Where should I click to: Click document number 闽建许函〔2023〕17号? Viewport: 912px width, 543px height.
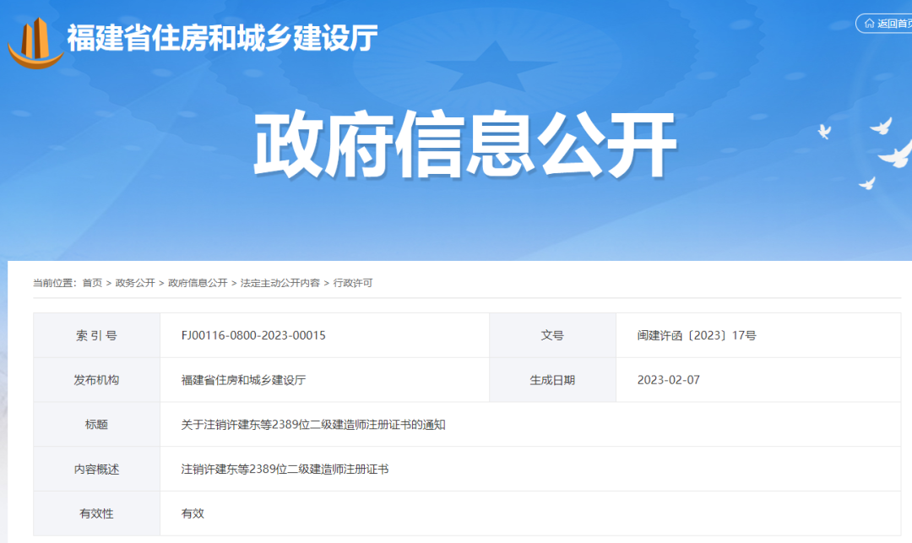pos(697,335)
